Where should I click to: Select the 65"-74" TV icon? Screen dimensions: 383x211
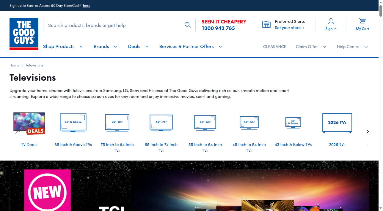(x=161, y=123)
